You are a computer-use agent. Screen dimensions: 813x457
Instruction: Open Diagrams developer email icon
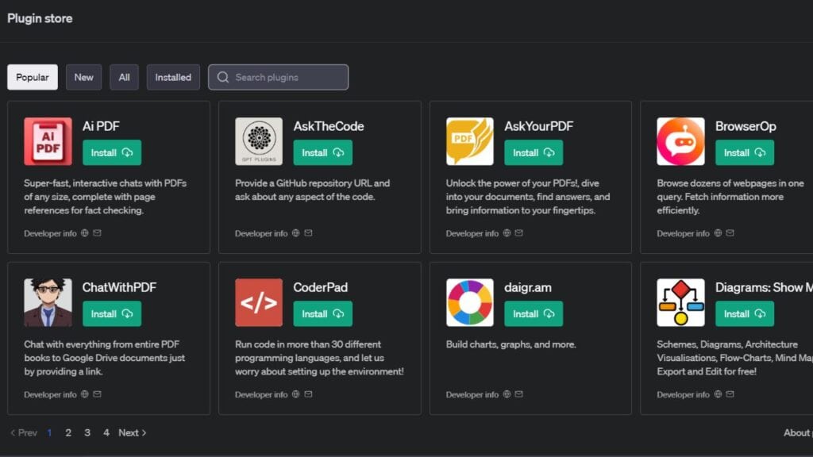point(730,394)
